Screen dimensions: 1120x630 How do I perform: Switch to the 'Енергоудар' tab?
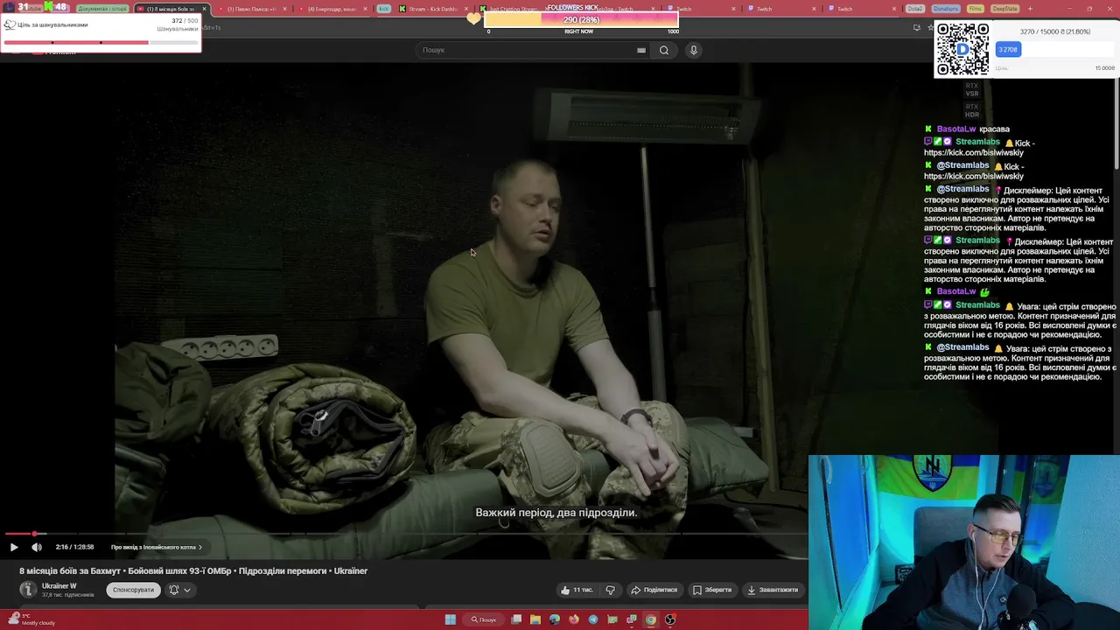point(331,9)
